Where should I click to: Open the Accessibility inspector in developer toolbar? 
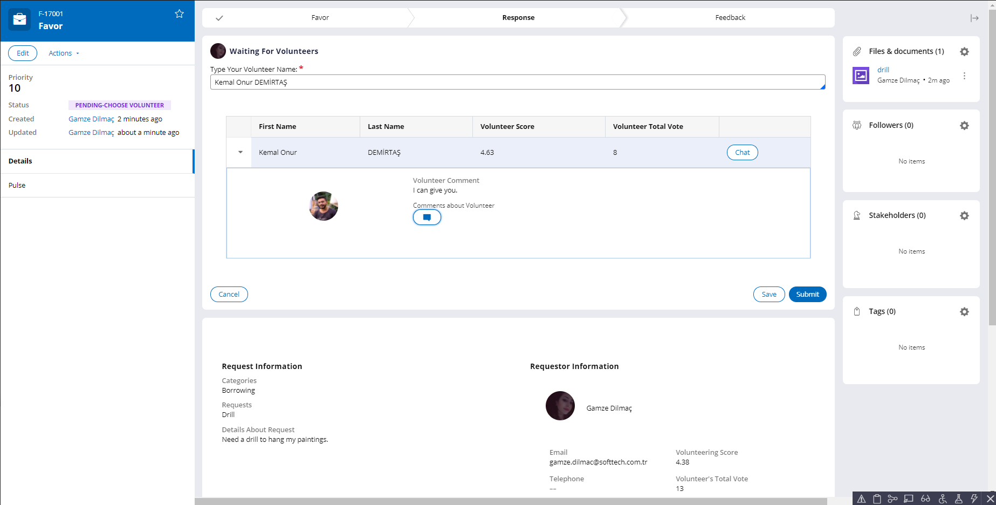pyautogui.click(x=943, y=499)
